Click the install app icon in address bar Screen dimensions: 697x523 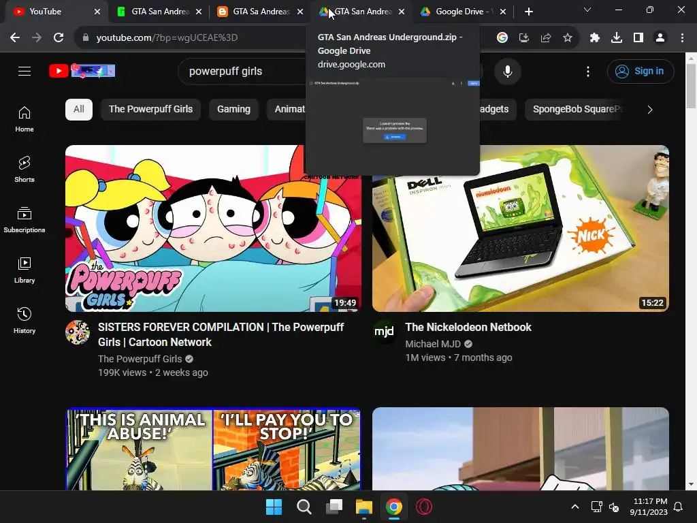click(x=524, y=38)
